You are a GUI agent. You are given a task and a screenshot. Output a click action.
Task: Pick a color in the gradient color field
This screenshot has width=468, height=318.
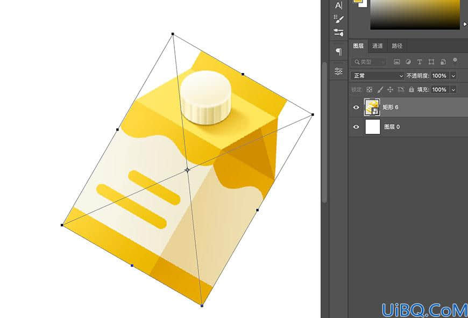415,15
